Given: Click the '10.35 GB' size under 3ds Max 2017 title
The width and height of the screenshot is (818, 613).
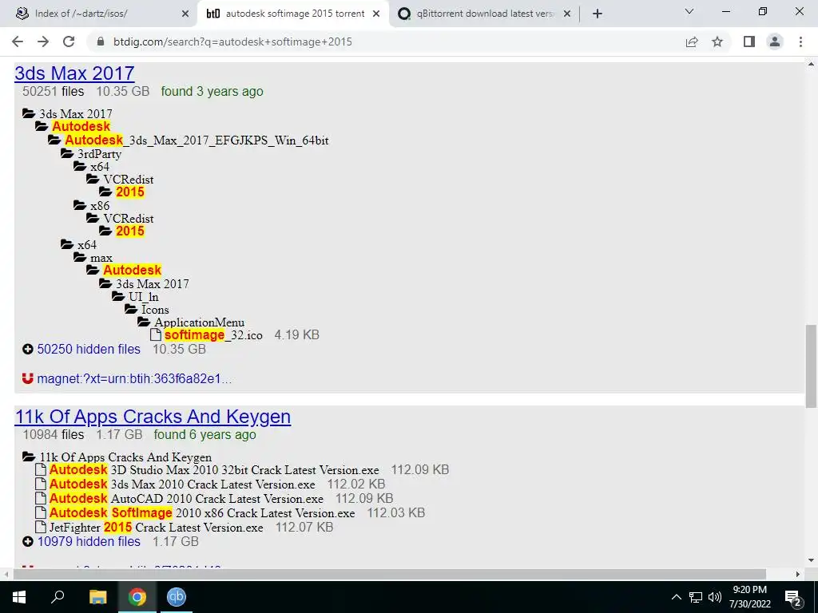Looking at the screenshot, I should (122, 91).
